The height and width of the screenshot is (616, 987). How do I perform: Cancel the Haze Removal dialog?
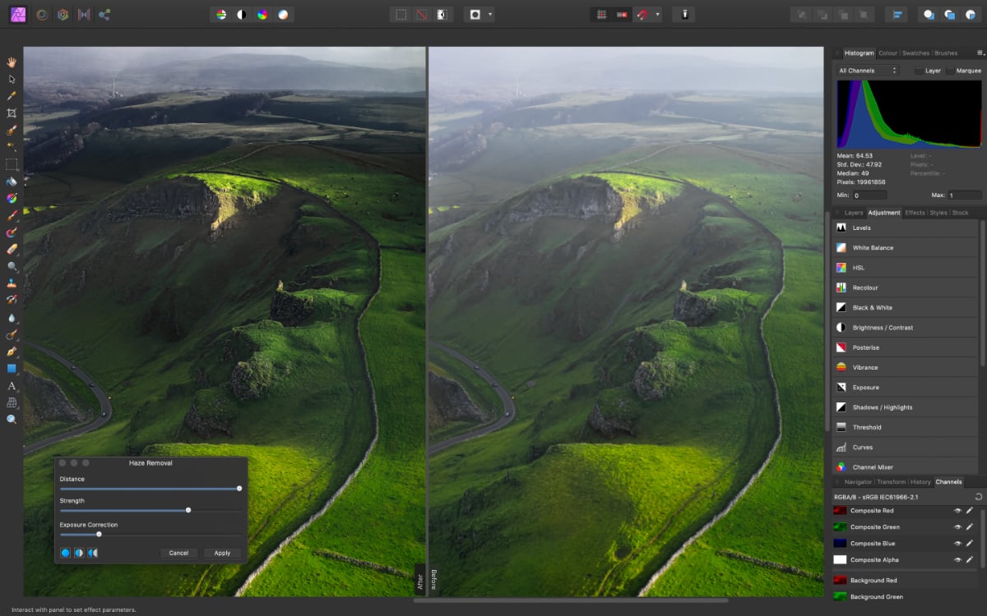click(x=179, y=553)
